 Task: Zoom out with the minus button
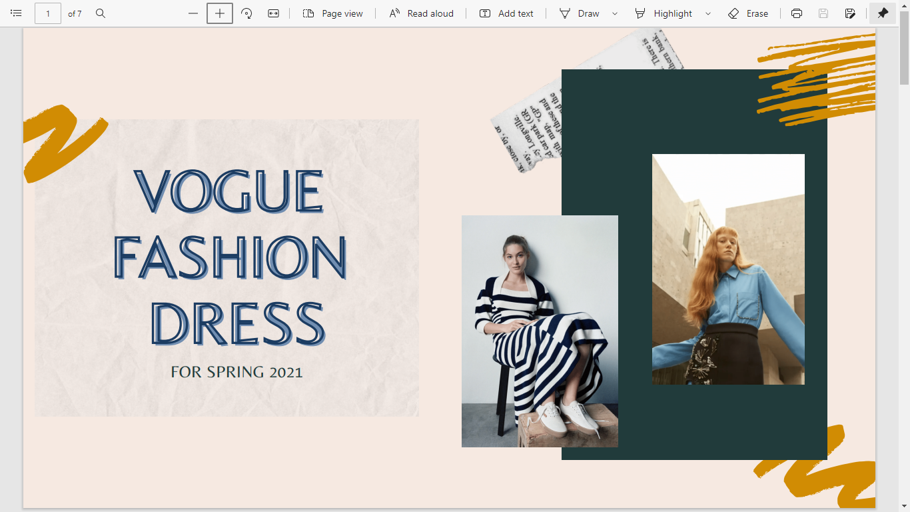click(193, 13)
